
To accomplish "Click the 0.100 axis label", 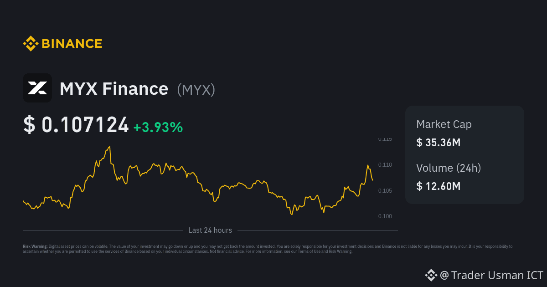I will pos(385,216).
